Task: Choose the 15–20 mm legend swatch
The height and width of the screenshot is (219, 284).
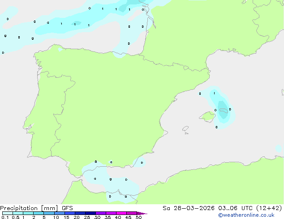Action: [70, 213]
